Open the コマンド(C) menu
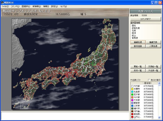This screenshot has width=163, height=121. coord(15,7)
